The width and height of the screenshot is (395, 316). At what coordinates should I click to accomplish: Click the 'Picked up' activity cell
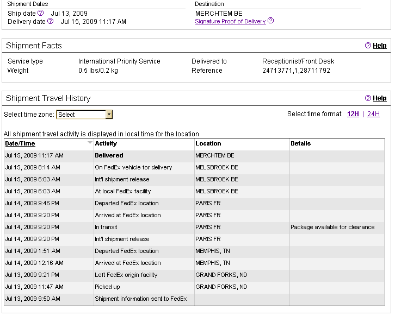pos(107,287)
